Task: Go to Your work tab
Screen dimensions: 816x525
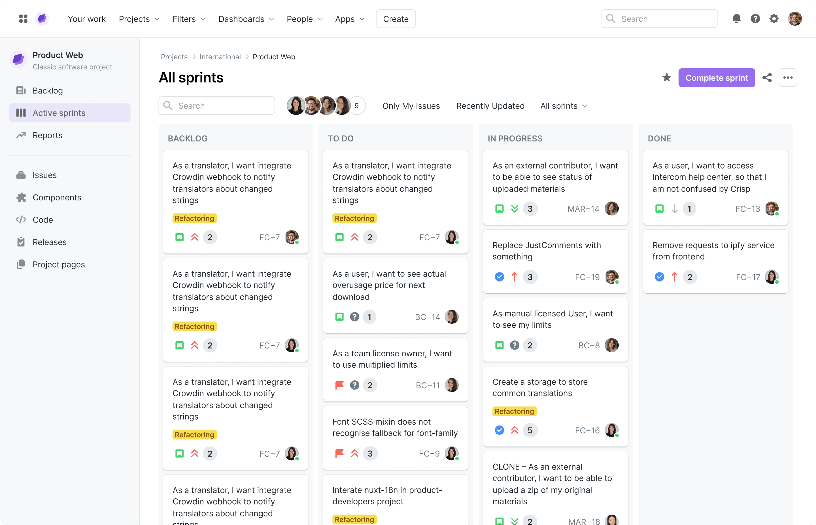Action: (86, 19)
